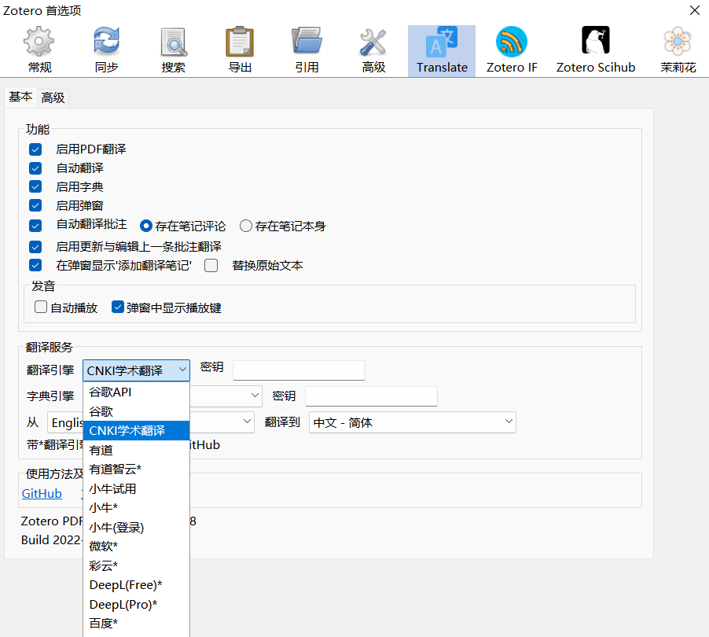Collapse the 翻译引擎 CNKI学术翻译 dropdown
This screenshot has width=709, height=637.
136,370
